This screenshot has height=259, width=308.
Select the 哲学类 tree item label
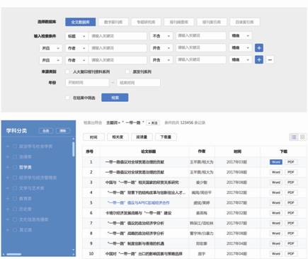[25, 167]
